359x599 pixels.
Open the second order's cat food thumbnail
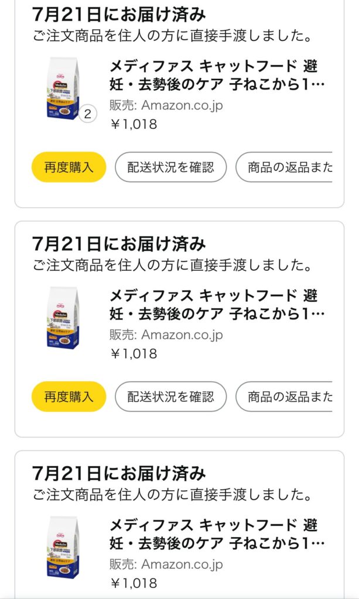[x=63, y=318]
